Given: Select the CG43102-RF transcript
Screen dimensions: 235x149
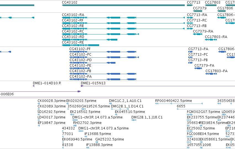Looking at the screenshot, I should click(x=123, y=23).
